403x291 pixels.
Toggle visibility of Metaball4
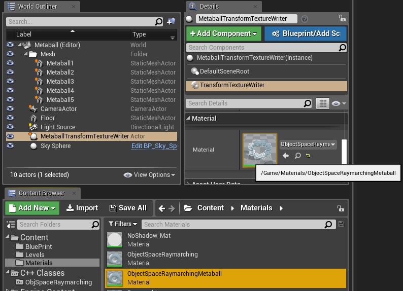pyautogui.click(x=10, y=90)
